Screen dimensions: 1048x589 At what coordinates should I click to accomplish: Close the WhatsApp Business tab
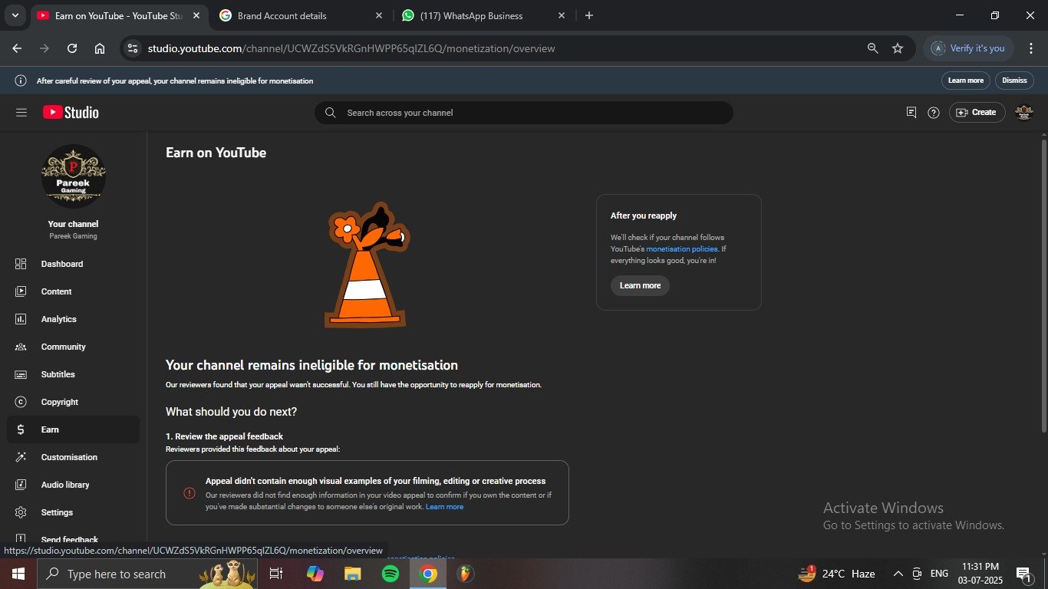[561, 15]
